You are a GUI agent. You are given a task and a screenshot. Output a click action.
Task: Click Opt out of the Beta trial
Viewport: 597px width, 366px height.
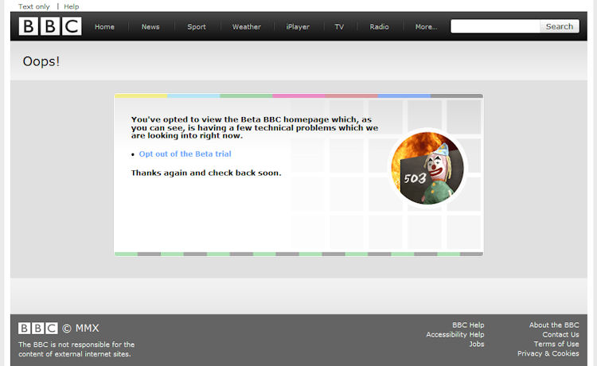point(185,154)
